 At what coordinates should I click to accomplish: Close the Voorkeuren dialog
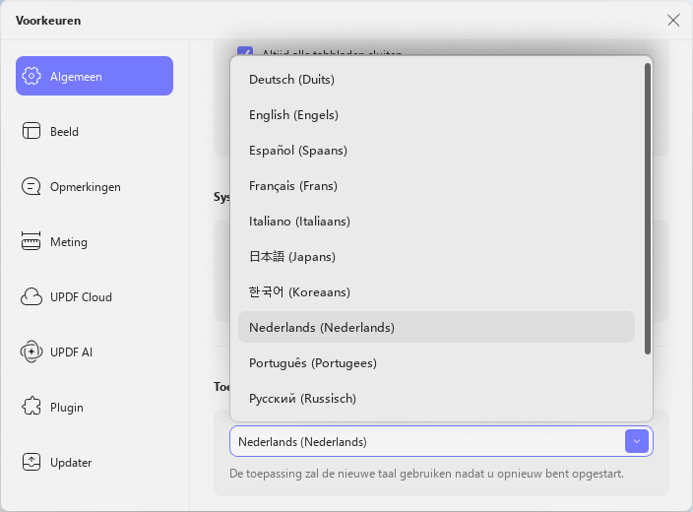point(673,20)
